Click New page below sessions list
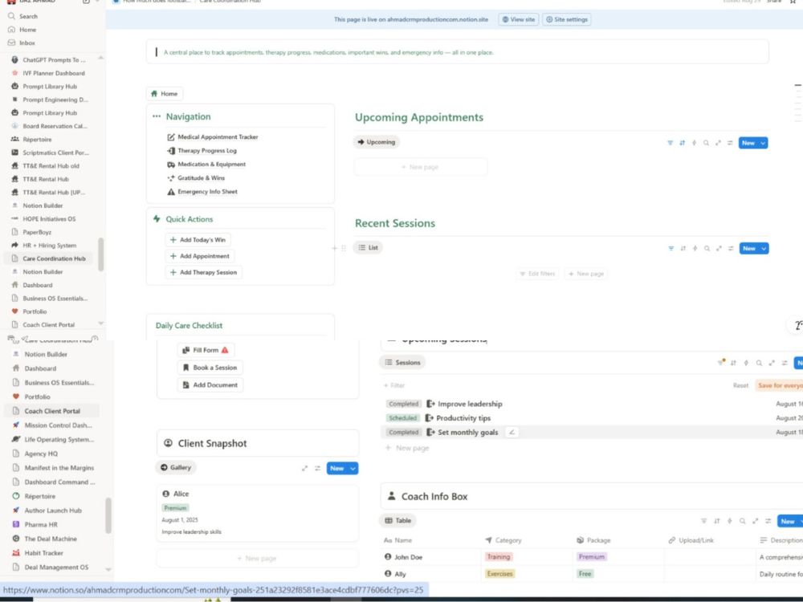 pyautogui.click(x=408, y=448)
